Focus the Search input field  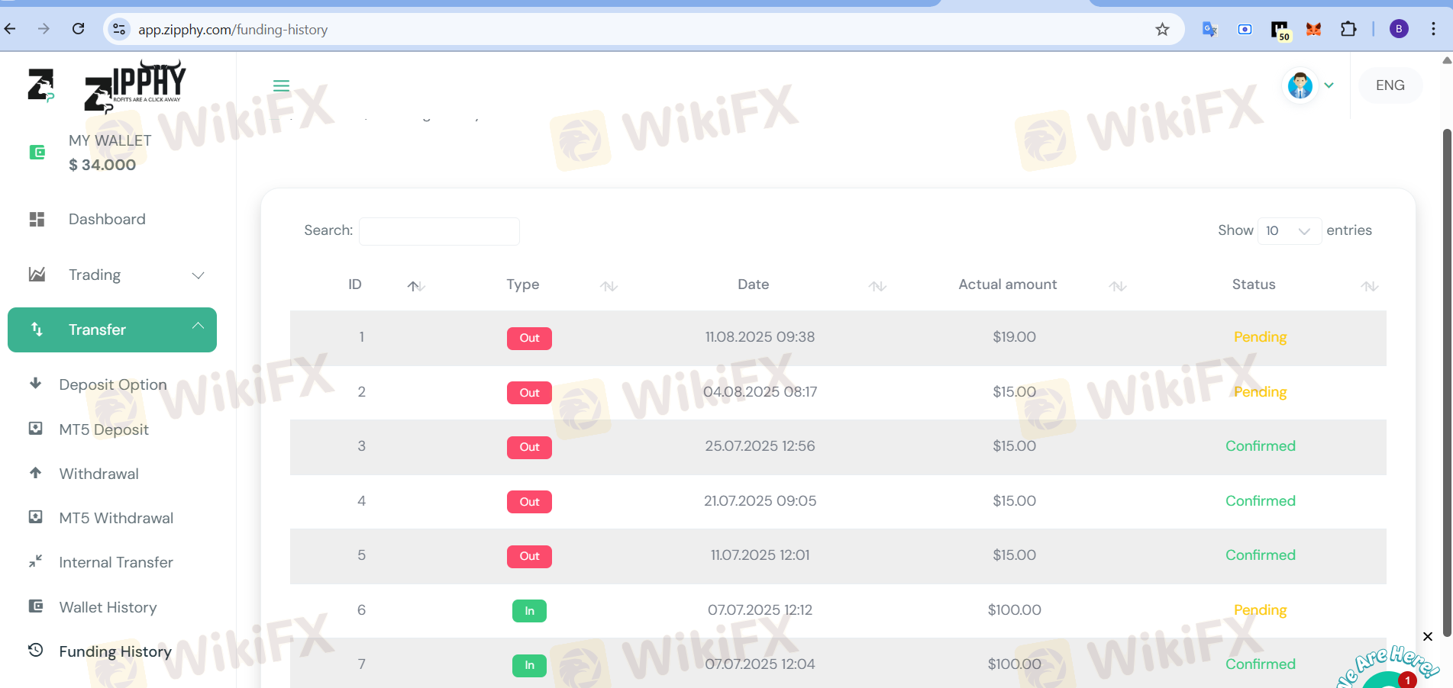click(439, 231)
